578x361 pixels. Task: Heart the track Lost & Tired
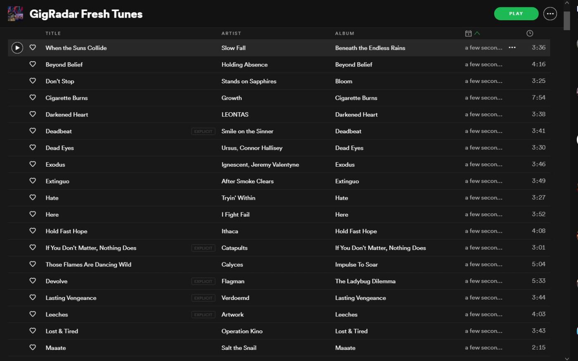coord(33,331)
